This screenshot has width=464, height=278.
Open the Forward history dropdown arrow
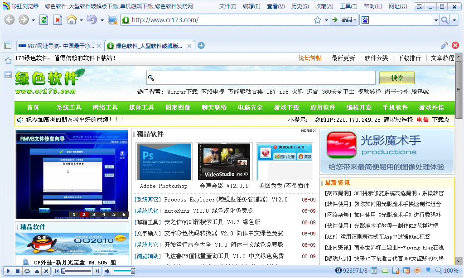point(33,20)
